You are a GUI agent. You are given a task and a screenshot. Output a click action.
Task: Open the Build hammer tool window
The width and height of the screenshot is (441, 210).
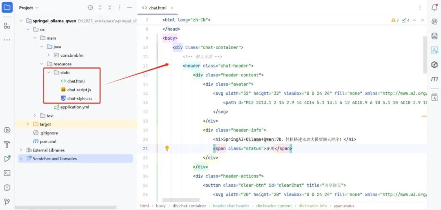tap(7, 145)
